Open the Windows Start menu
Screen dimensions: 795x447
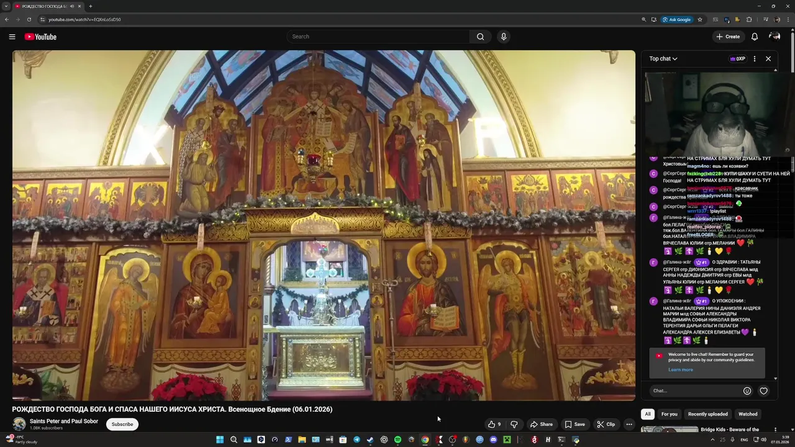click(220, 440)
